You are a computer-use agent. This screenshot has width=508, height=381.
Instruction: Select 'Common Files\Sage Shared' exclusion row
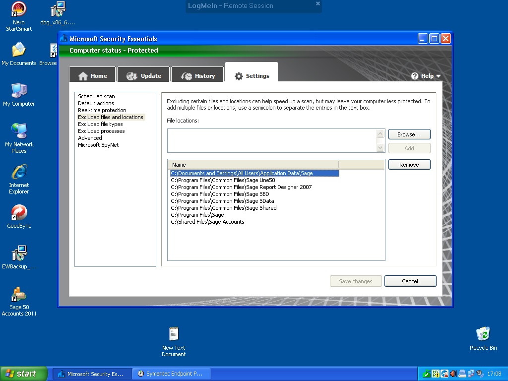coord(224,208)
